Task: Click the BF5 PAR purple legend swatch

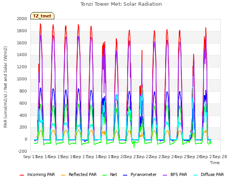Action: [x=165, y=175]
